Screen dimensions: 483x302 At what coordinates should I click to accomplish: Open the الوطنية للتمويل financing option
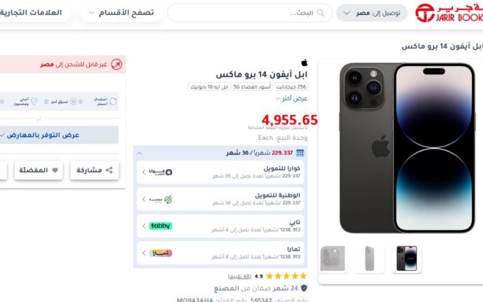[220, 199]
